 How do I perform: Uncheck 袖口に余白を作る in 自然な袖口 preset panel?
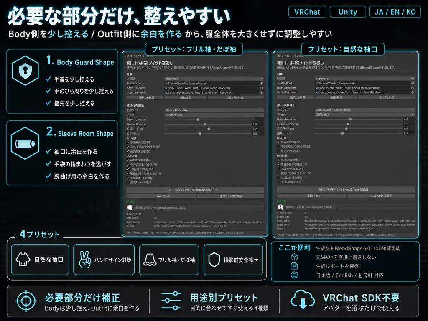[x=278, y=160]
